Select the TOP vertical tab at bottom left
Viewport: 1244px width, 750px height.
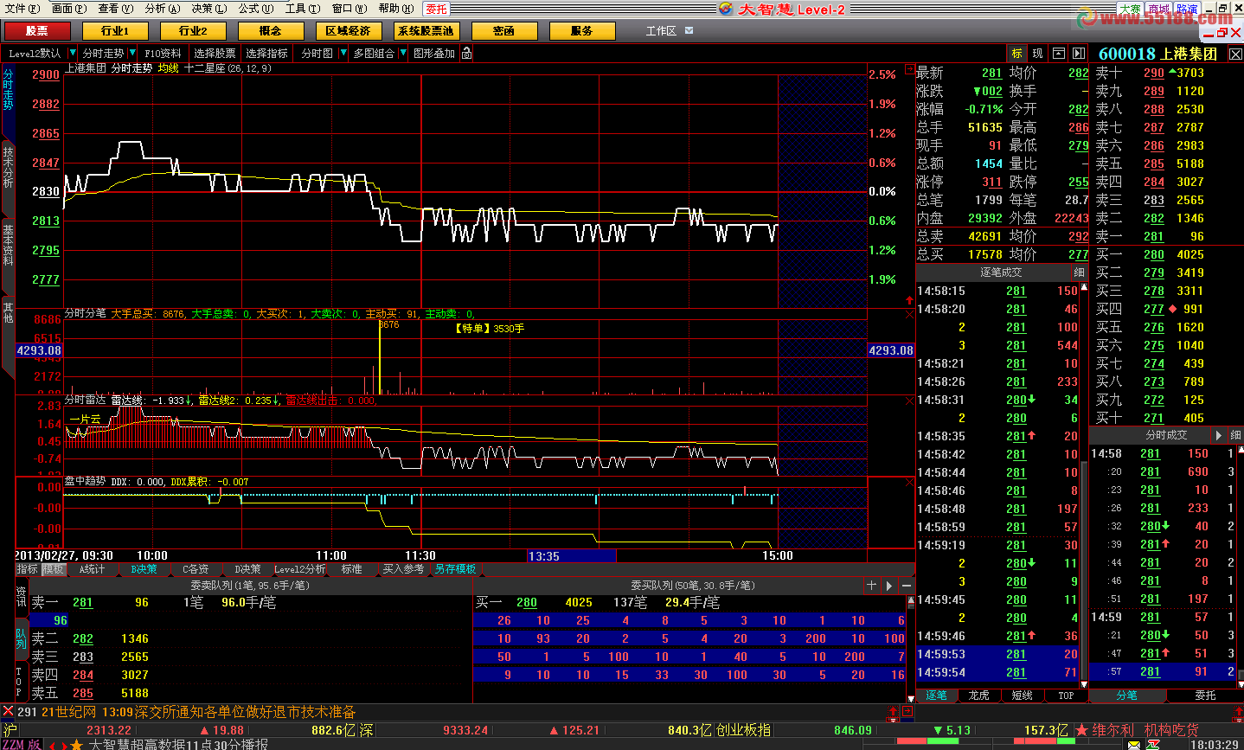click(x=21, y=682)
